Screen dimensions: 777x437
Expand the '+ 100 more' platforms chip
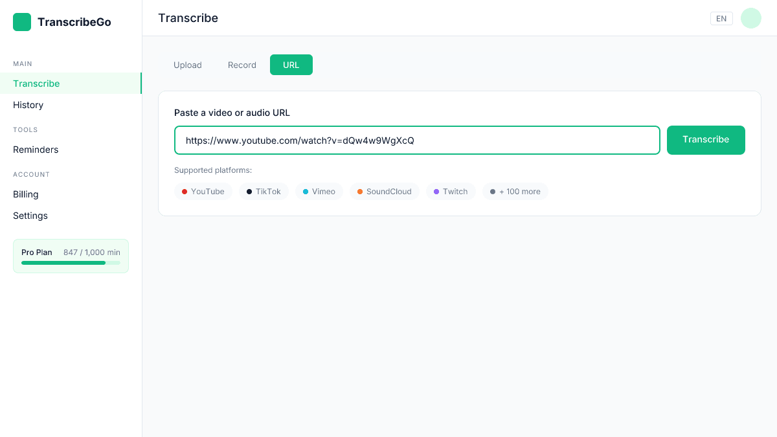(515, 192)
